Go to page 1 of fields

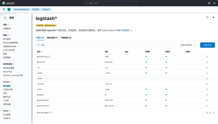pyautogui.click(x=207, y=113)
